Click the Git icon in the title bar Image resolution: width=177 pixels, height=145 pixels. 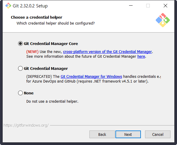click(8, 6)
